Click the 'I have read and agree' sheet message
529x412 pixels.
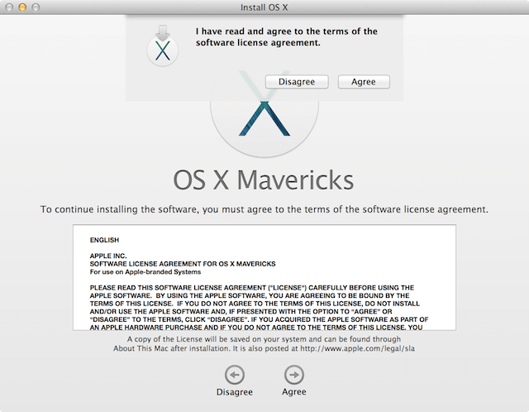coord(287,36)
